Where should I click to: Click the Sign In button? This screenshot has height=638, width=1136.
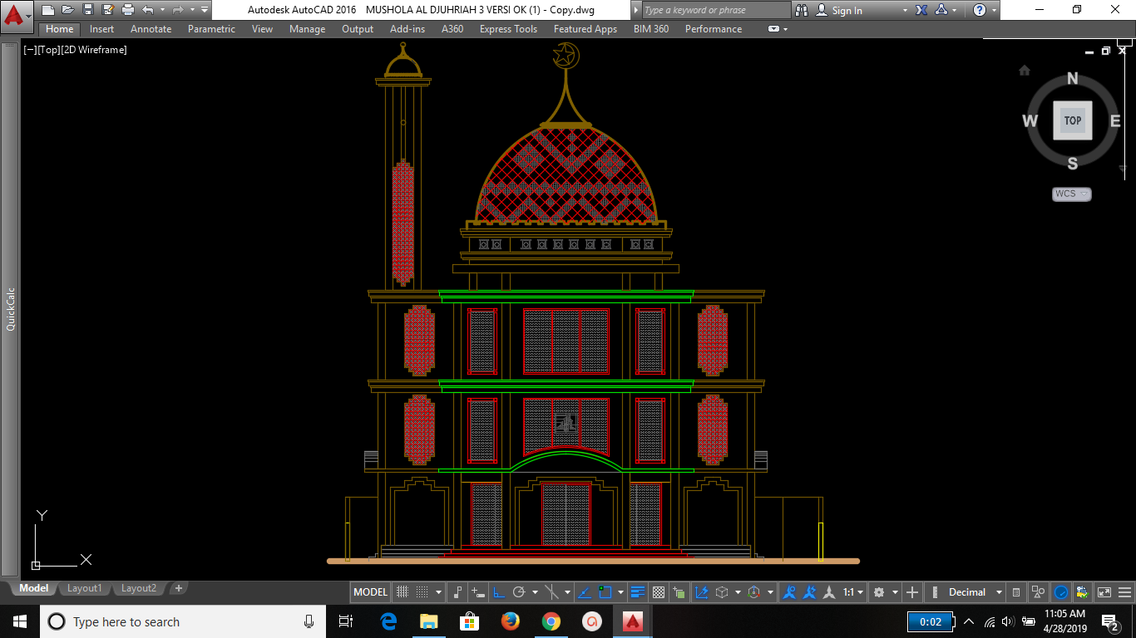[x=839, y=10]
